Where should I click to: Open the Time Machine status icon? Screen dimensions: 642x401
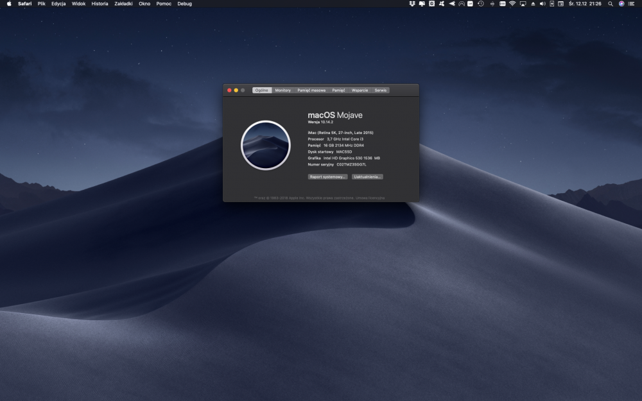[x=481, y=4]
